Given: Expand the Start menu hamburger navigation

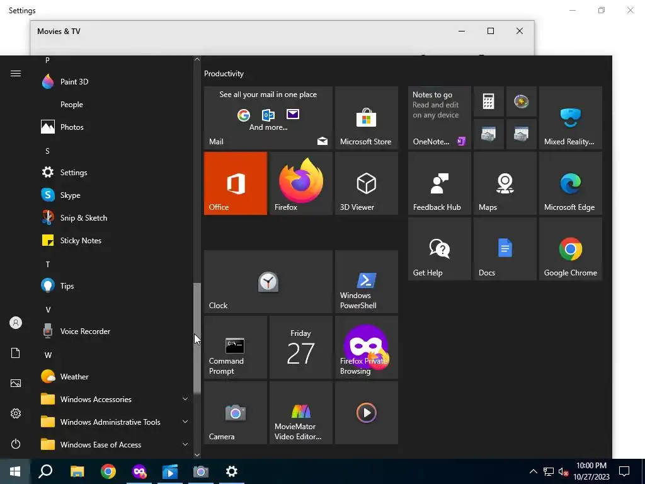Looking at the screenshot, I should [16, 73].
